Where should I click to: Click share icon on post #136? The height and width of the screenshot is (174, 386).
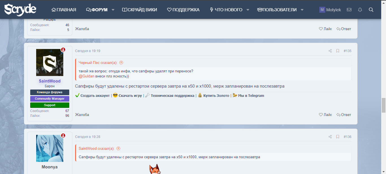coord(330,137)
